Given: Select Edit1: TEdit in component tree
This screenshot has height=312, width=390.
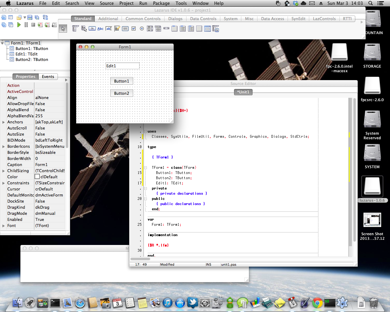Looking at the screenshot, I should coord(27,54).
